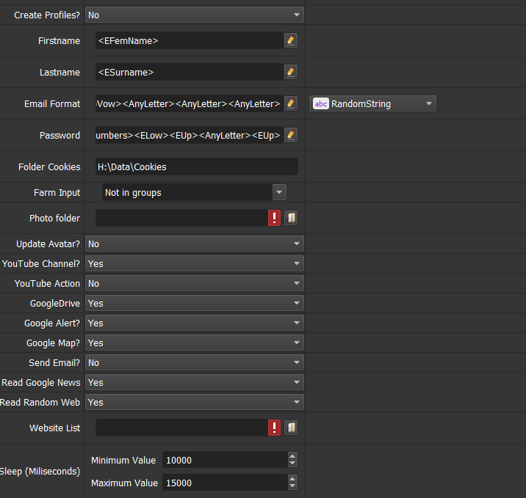The image size is (526, 498).
Task: Click the Photo folder label
Action: [x=54, y=219]
